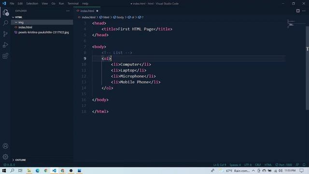This screenshot has height=174, width=309.
Task: Click the VS Code logo in title bar
Action: pos(4,3)
